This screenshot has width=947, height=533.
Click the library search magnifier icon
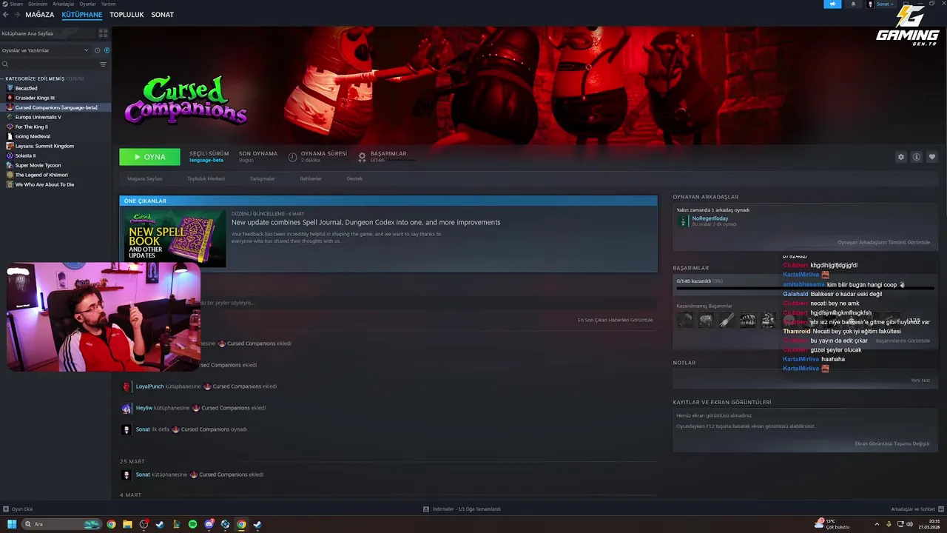[x=5, y=64]
